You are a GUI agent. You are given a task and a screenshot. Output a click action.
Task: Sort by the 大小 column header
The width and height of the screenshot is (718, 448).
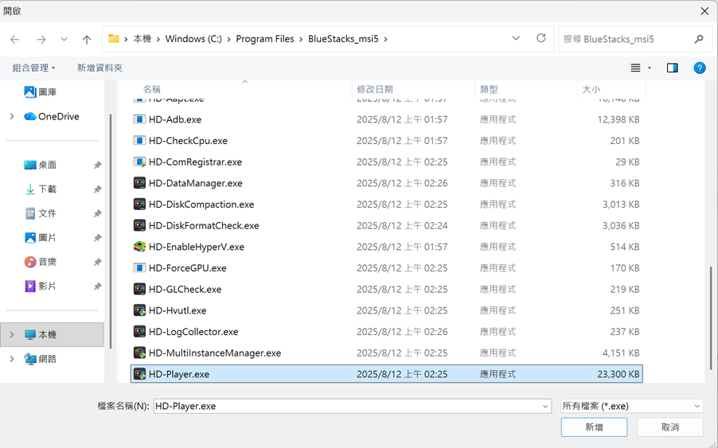click(591, 89)
